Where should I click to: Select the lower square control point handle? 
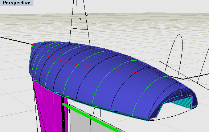pyautogui.click(x=79, y=19)
